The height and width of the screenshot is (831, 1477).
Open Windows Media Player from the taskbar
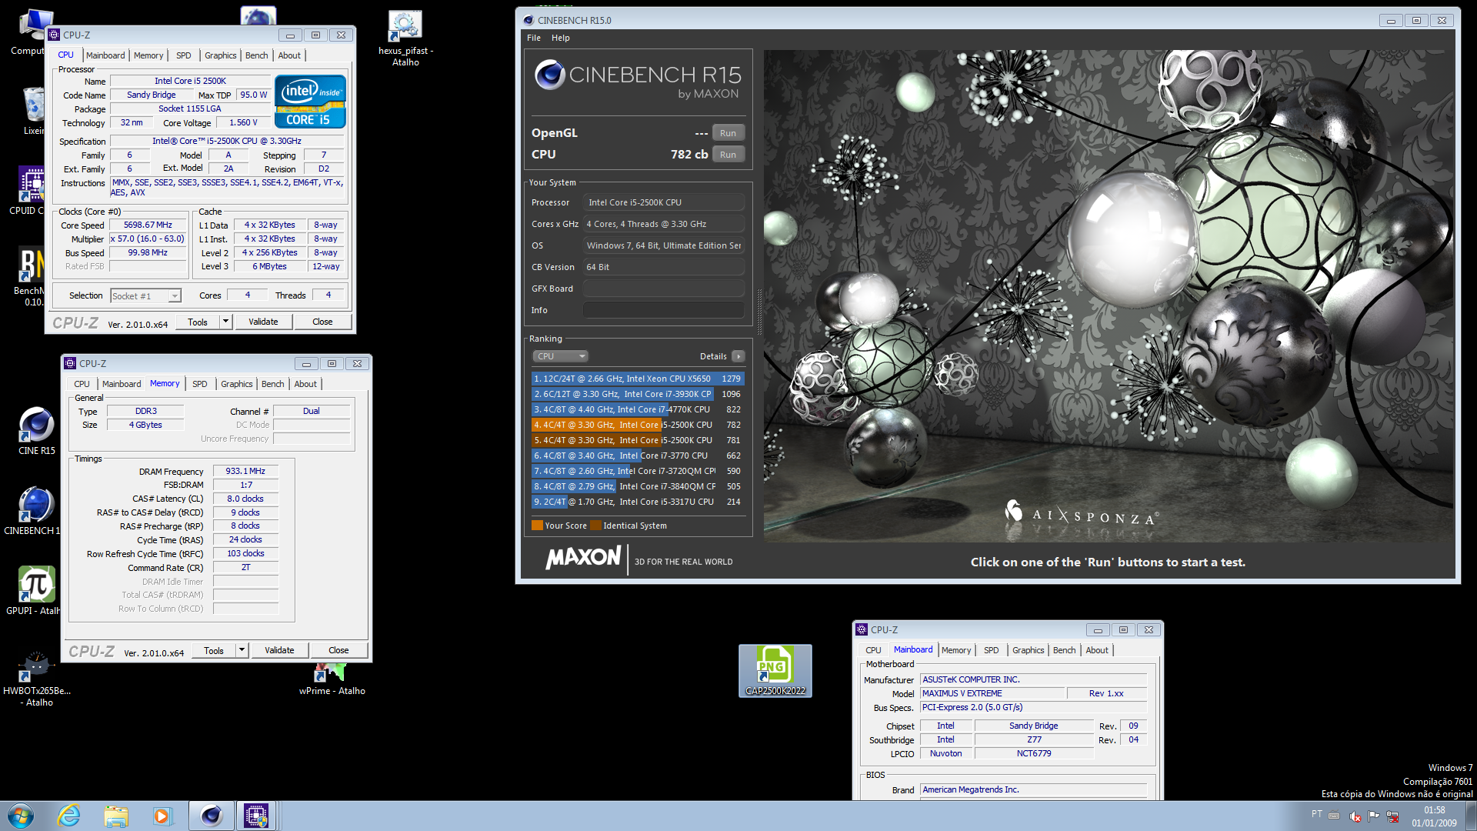(x=162, y=816)
